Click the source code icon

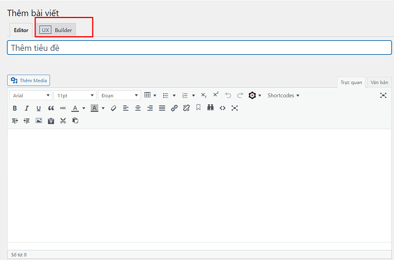tap(222, 108)
